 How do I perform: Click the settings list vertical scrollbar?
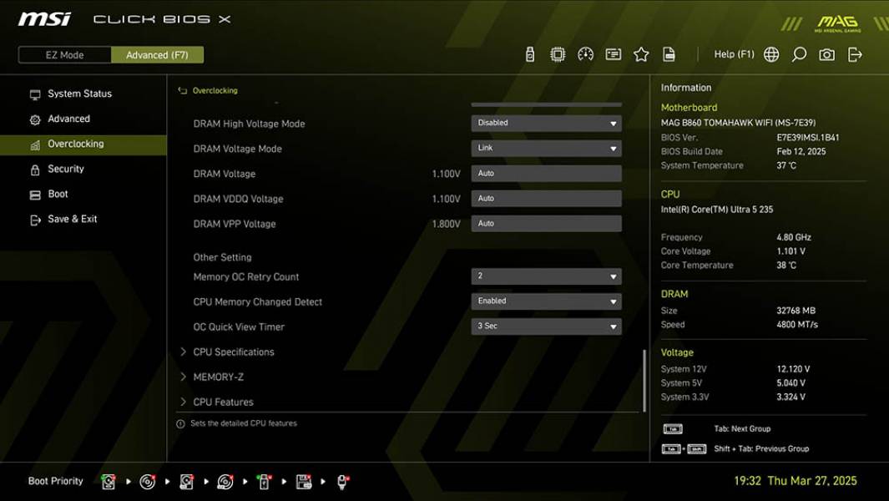pos(644,380)
